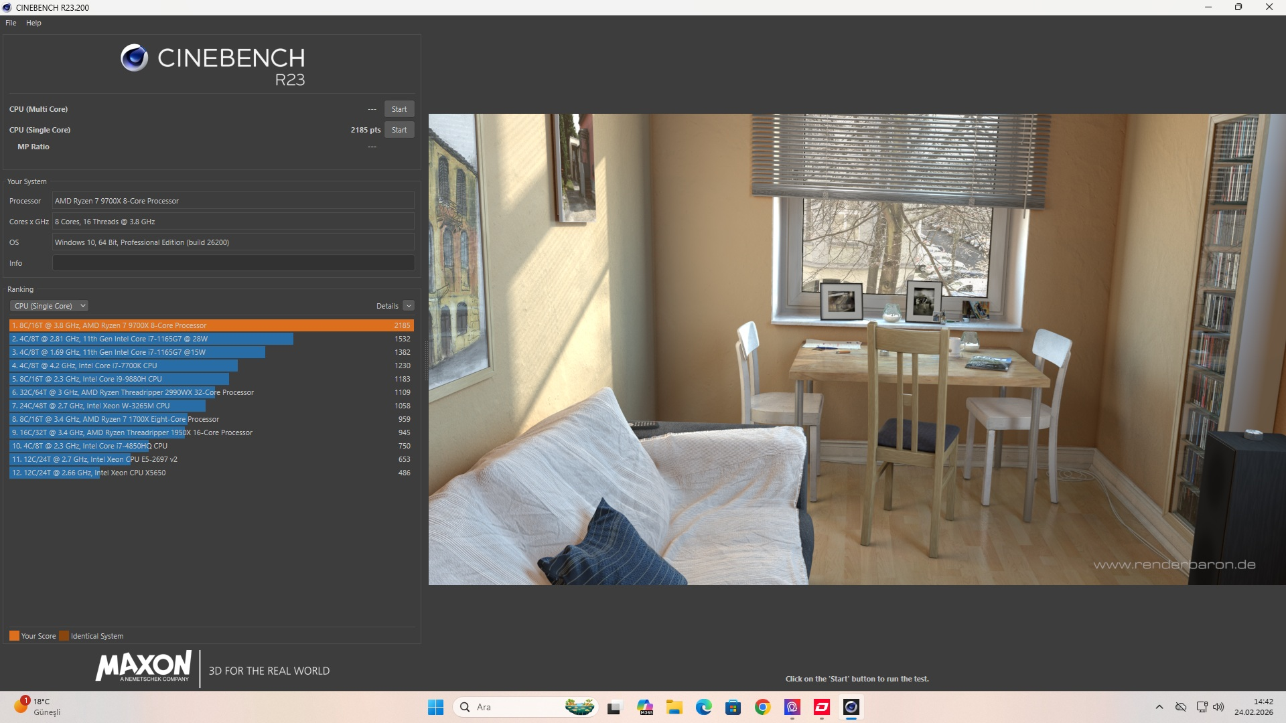
Task: Open Microsoft Store from the taskbar
Action: click(733, 707)
